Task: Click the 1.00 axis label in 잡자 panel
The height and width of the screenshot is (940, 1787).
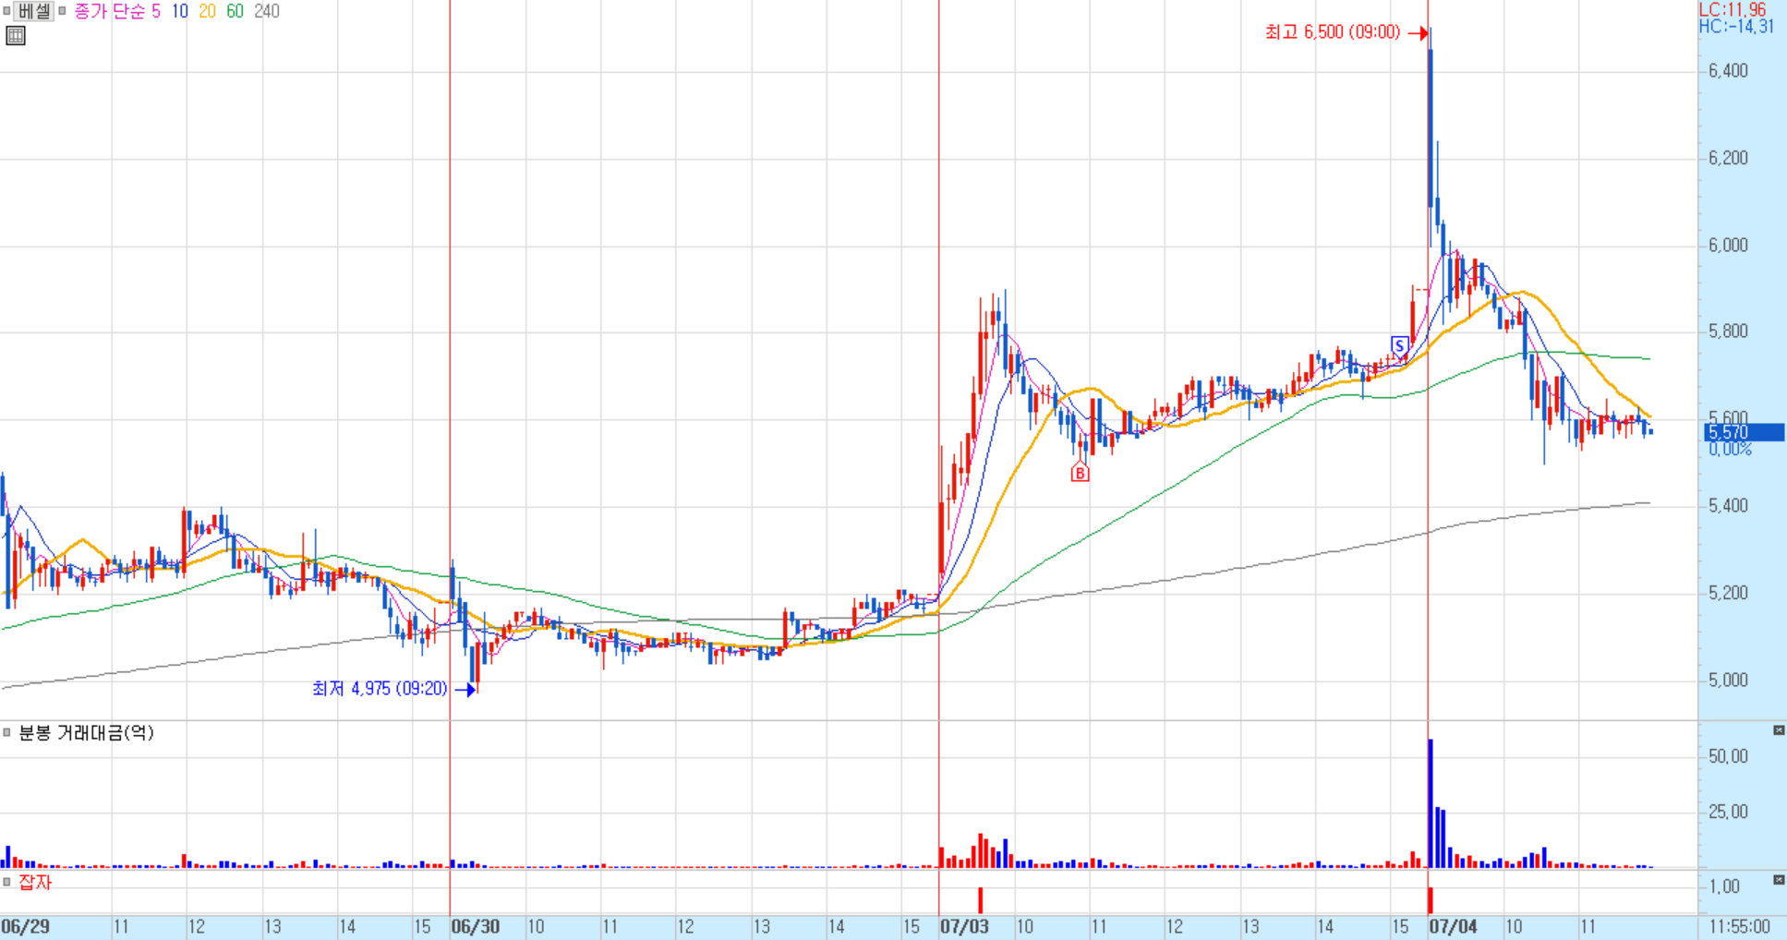Action: point(1724,886)
